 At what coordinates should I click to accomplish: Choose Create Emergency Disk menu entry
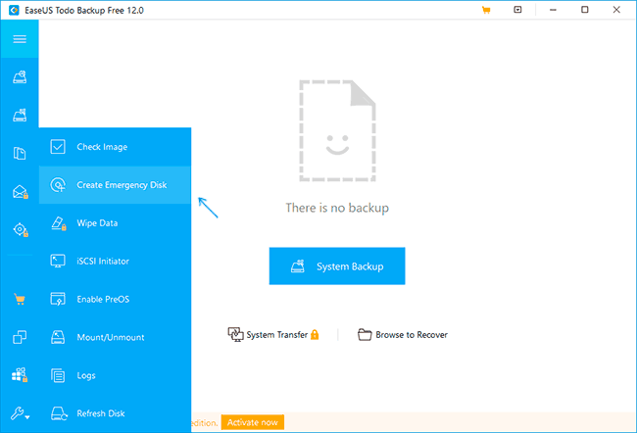pos(115,185)
